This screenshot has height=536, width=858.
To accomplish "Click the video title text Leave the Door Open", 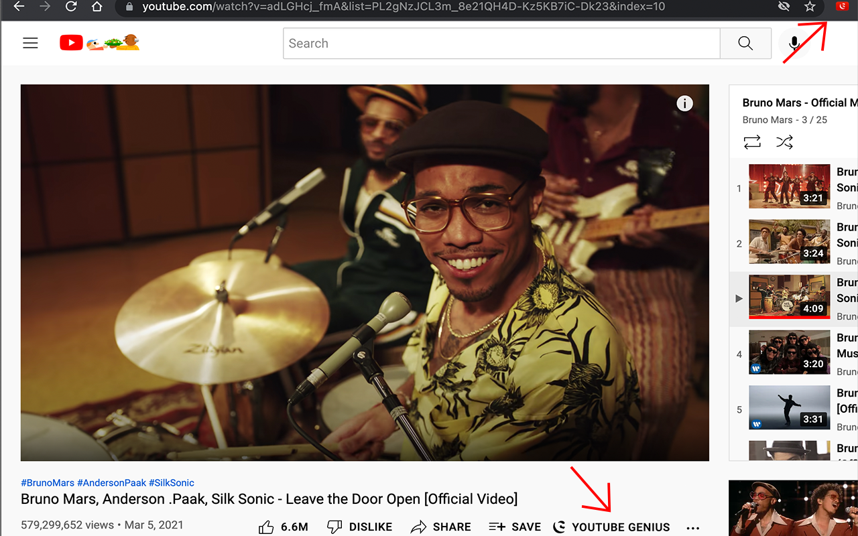I will pyautogui.click(x=351, y=499).
